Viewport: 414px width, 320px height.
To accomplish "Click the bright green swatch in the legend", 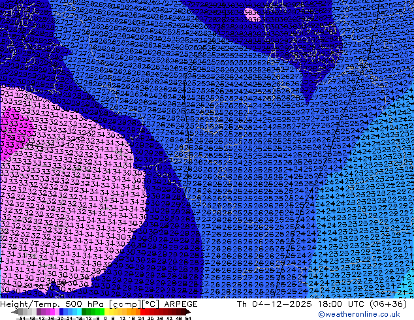I will pos(102,312).
